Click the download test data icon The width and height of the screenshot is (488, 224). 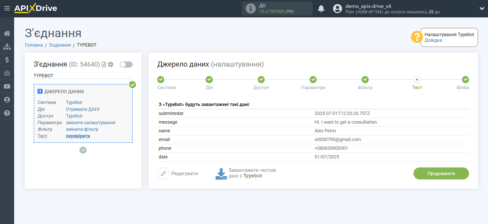(x=221, y=174)
